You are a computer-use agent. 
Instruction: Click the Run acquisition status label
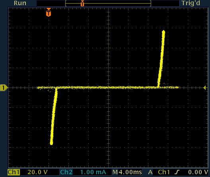click(x=20, y=3)
